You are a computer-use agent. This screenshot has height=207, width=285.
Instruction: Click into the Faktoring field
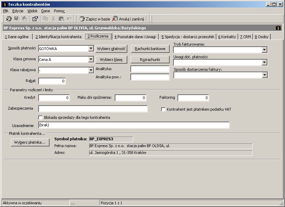pyautogui.click(x=193, y=98)
